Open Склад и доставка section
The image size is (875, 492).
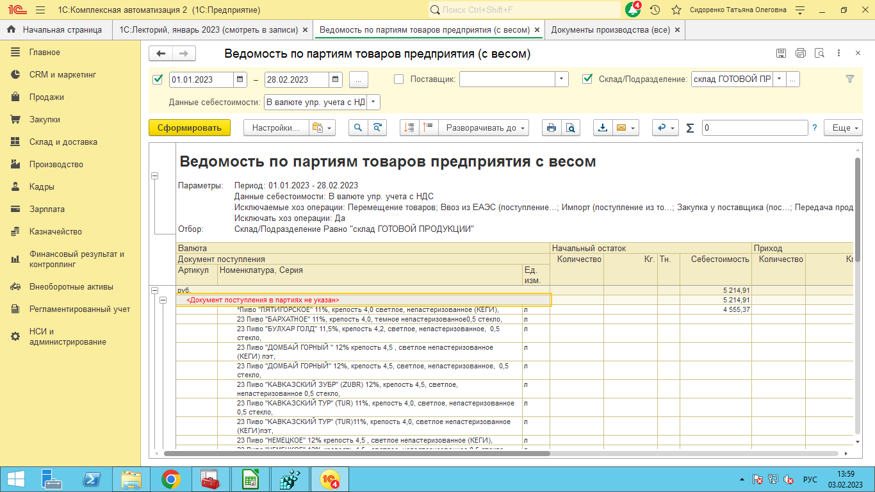pyautogui.click(x=63, y=142)
